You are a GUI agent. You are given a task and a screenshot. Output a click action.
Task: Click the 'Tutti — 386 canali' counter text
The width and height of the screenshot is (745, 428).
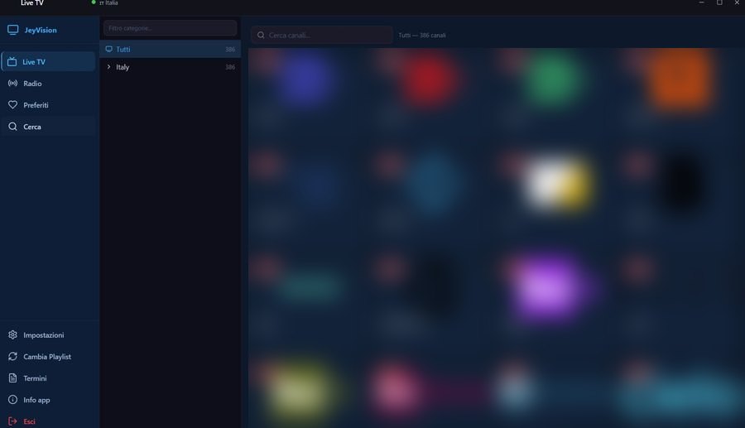pyautogui.click(x=422, y=35)
